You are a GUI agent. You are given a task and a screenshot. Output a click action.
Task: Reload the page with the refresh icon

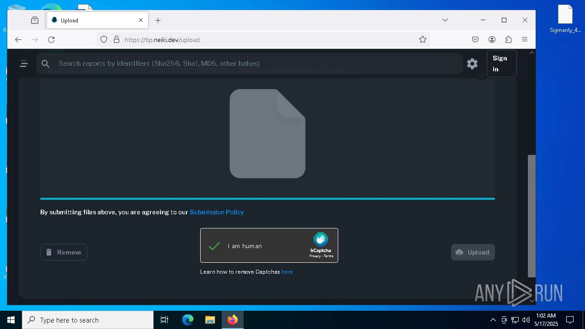pos(51,40)
